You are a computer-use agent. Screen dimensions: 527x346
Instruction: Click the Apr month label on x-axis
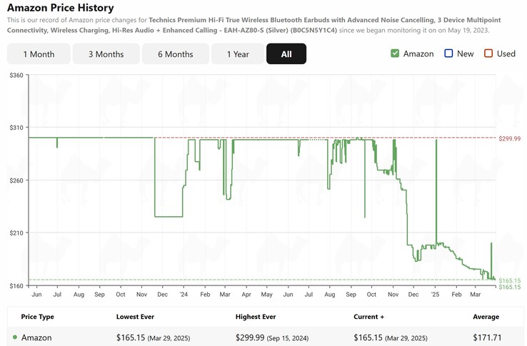point(246,294)
